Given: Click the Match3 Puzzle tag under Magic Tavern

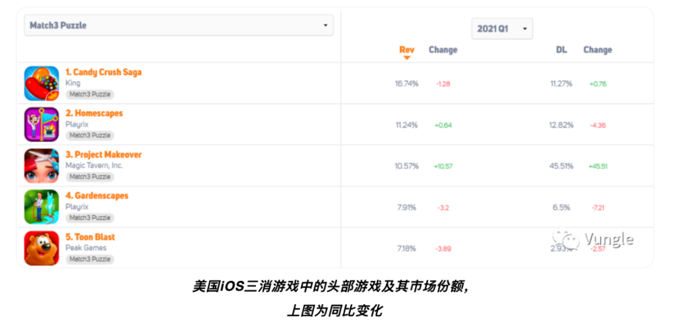Looking at the screenshot, I should click(x=90, y=176).
